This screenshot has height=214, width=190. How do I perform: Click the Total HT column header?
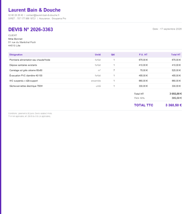tap(176, 55)
